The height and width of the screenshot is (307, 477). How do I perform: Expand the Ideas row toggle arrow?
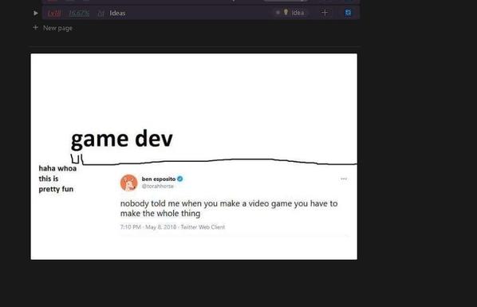click(36, 13)
